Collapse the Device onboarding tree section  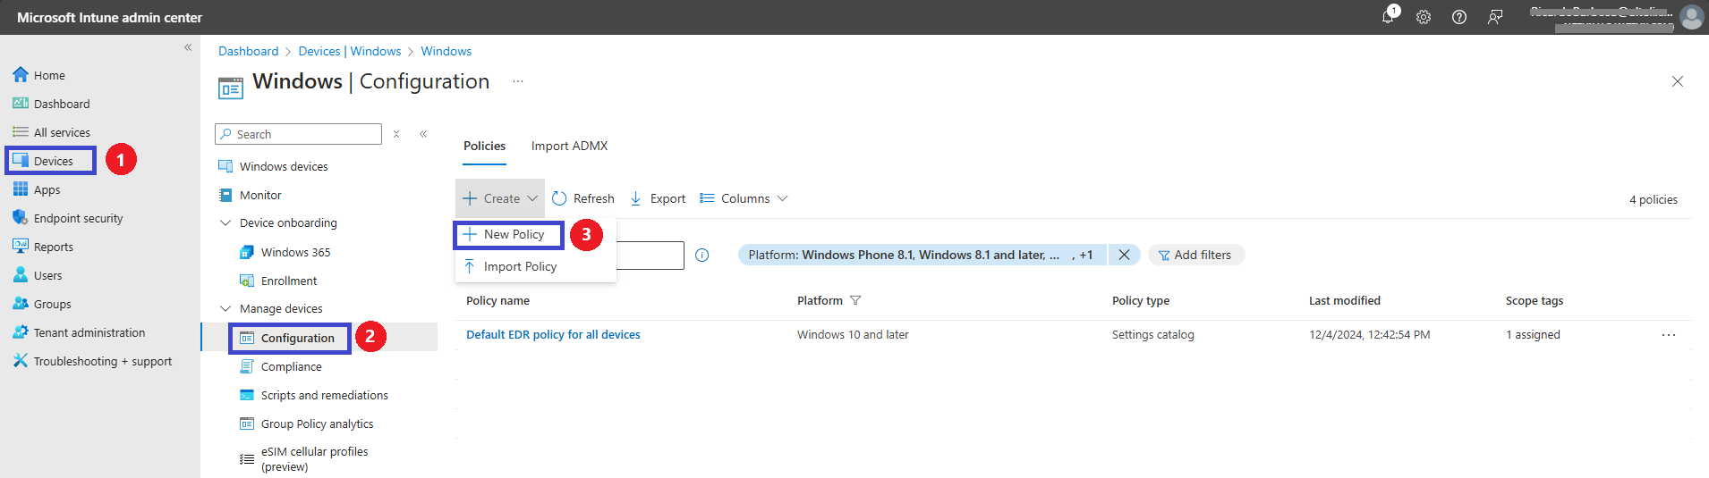coord(225,223)
